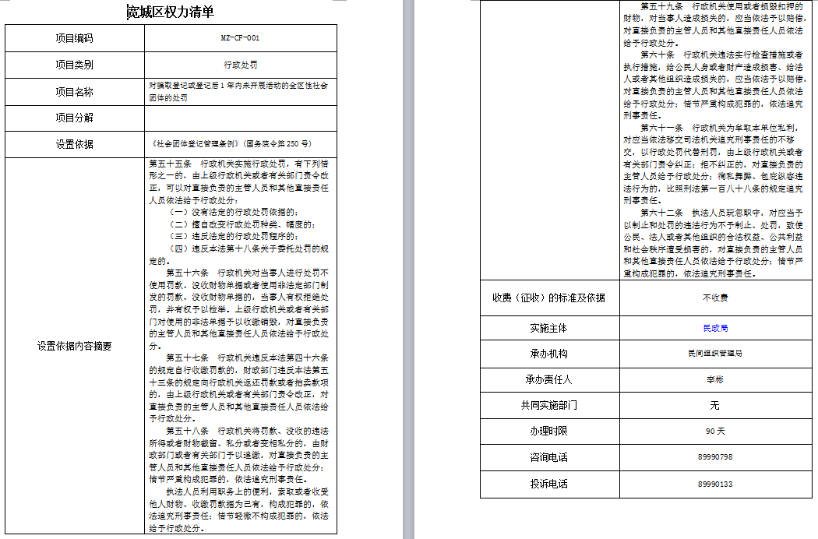The width and height of the screenshot is (818, 539).
Task: Click the paragraph starting 第五十六条
Action: pos(239,309)
